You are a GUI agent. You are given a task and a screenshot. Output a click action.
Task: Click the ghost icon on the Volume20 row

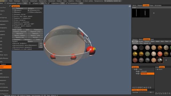(x=138, y=74)
